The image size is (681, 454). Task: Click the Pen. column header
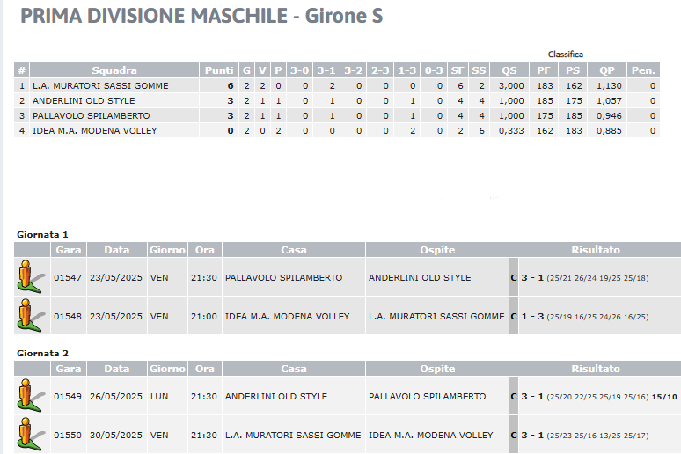(x=643, y=70)
